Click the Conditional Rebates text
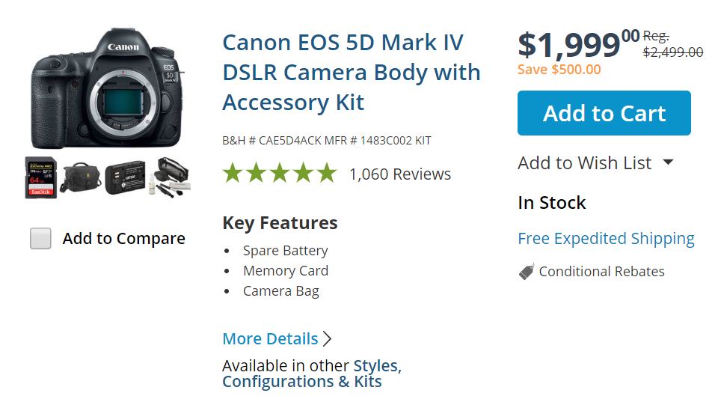 click(601, 272)
